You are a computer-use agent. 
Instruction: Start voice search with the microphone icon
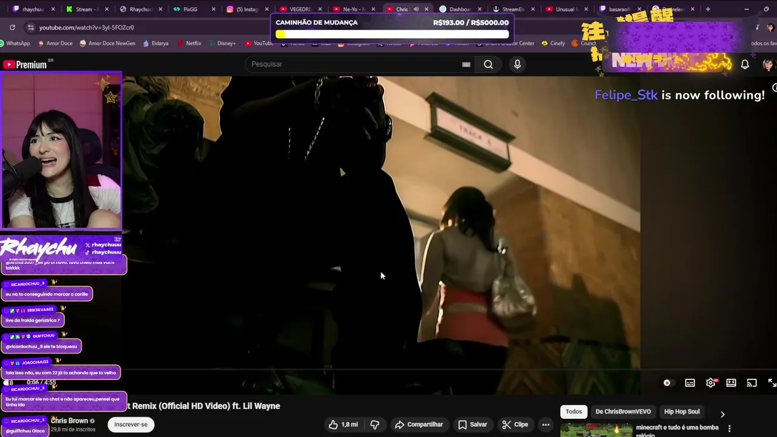(x=517, y=64)
